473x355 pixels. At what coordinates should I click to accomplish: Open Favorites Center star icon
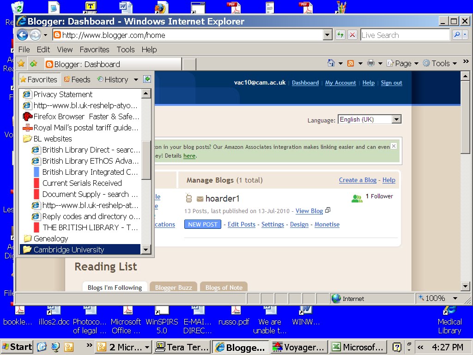pyautogui.click(x=21, y=64)
